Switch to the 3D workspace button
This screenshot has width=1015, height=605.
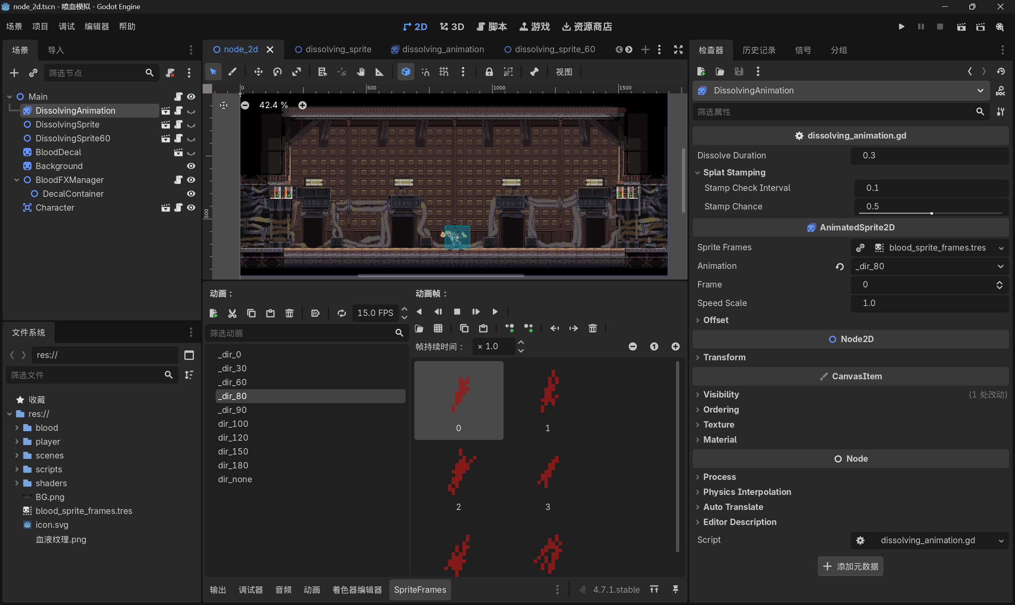(452, 27)
